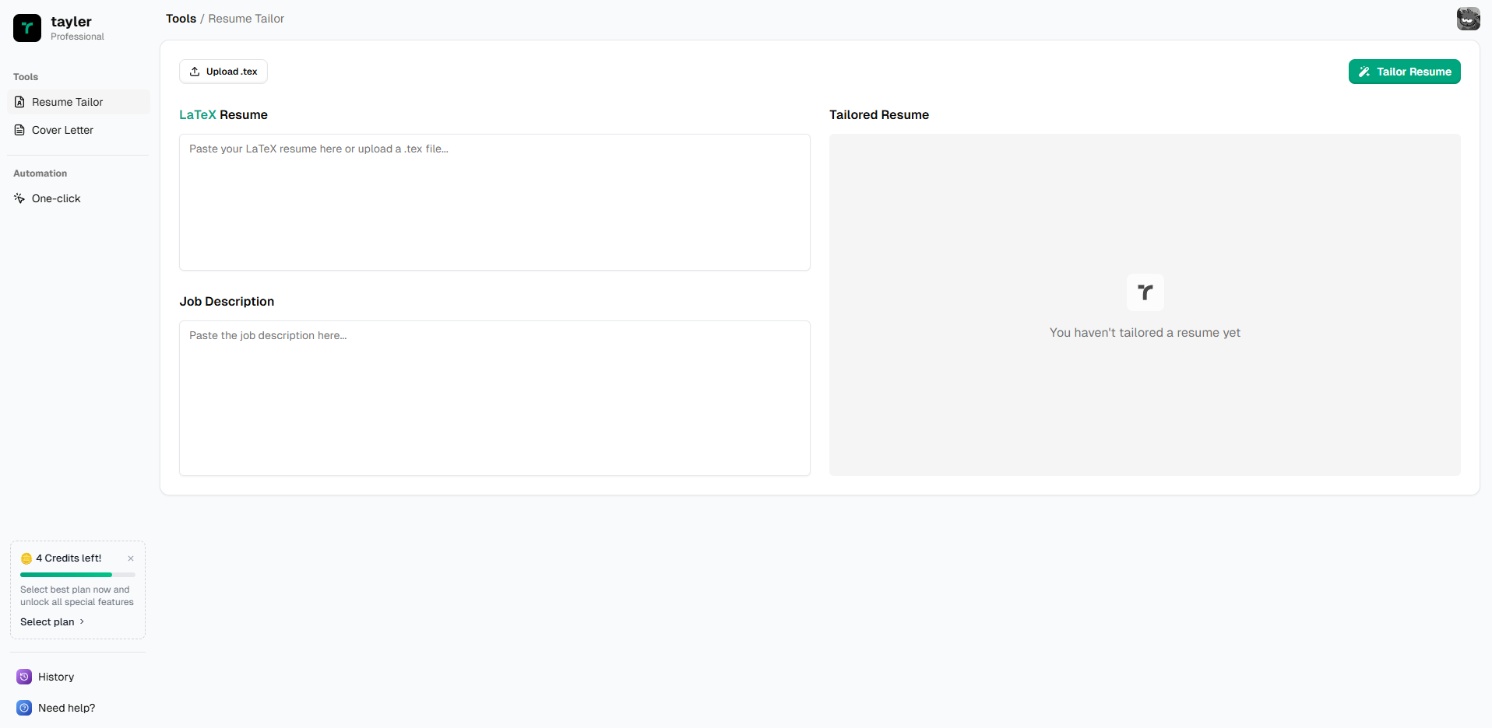This screenshot has width=1492, height=728.
Task: Expand plans via Select plan chevron
Action: pyautogui.click(x=82, y=621)
